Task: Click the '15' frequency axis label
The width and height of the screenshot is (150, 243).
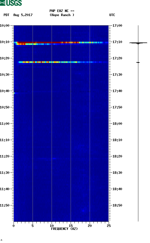Action: [71, 226]
